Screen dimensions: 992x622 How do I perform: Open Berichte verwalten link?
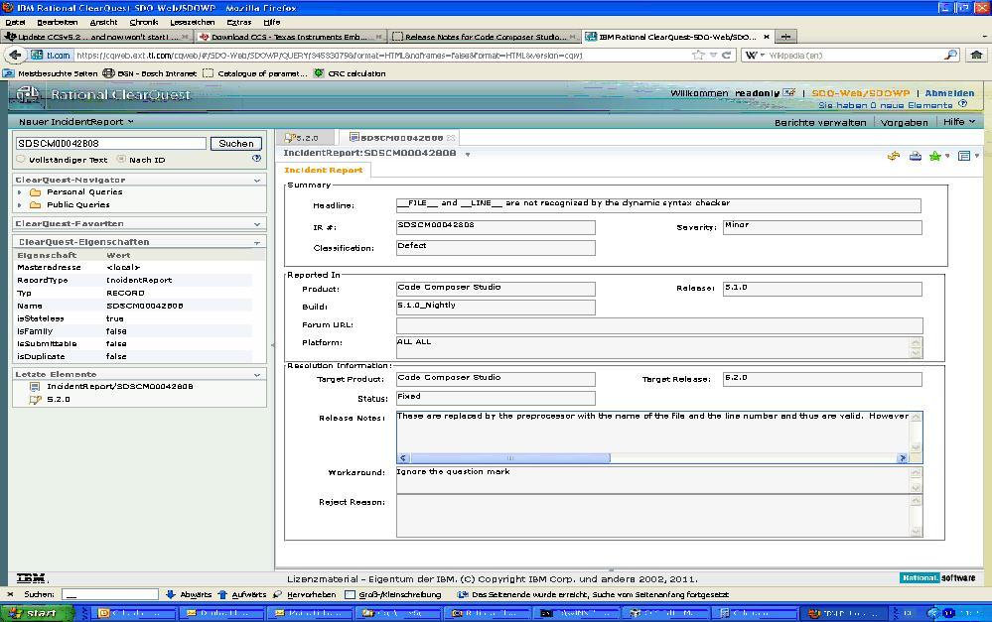820,122
